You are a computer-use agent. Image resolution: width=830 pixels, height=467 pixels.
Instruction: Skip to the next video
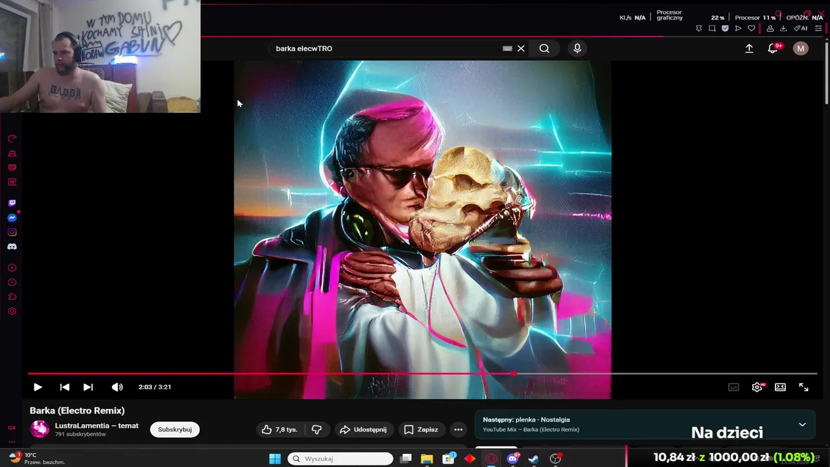(88, 387)
